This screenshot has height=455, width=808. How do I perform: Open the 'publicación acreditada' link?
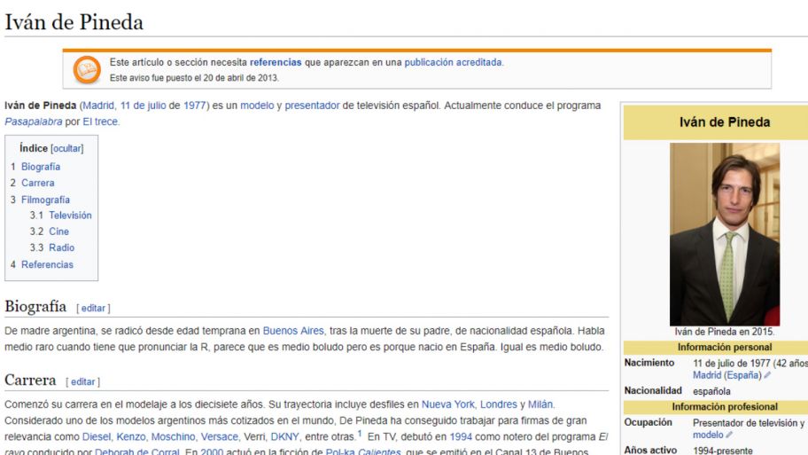point(454,62)
